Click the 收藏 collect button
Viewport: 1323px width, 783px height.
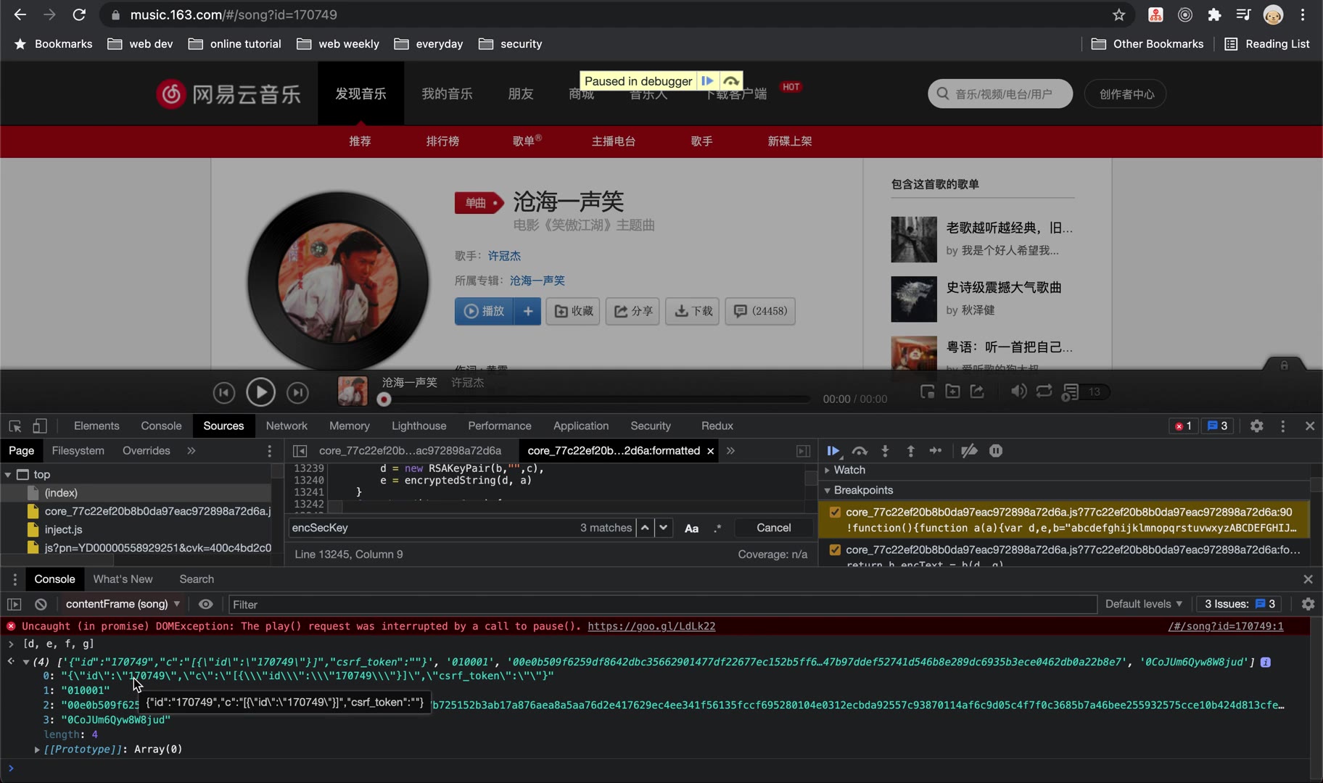[573, 311]
